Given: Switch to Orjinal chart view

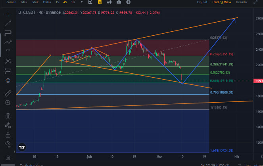Looking at the screenshot, I should [202, 2].
